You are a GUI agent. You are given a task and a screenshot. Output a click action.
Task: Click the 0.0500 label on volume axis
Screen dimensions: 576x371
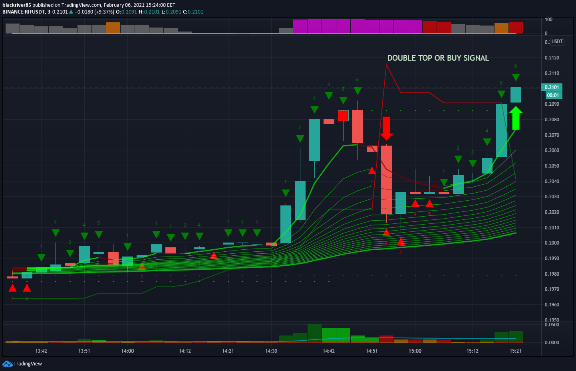(x=552, y=325)
